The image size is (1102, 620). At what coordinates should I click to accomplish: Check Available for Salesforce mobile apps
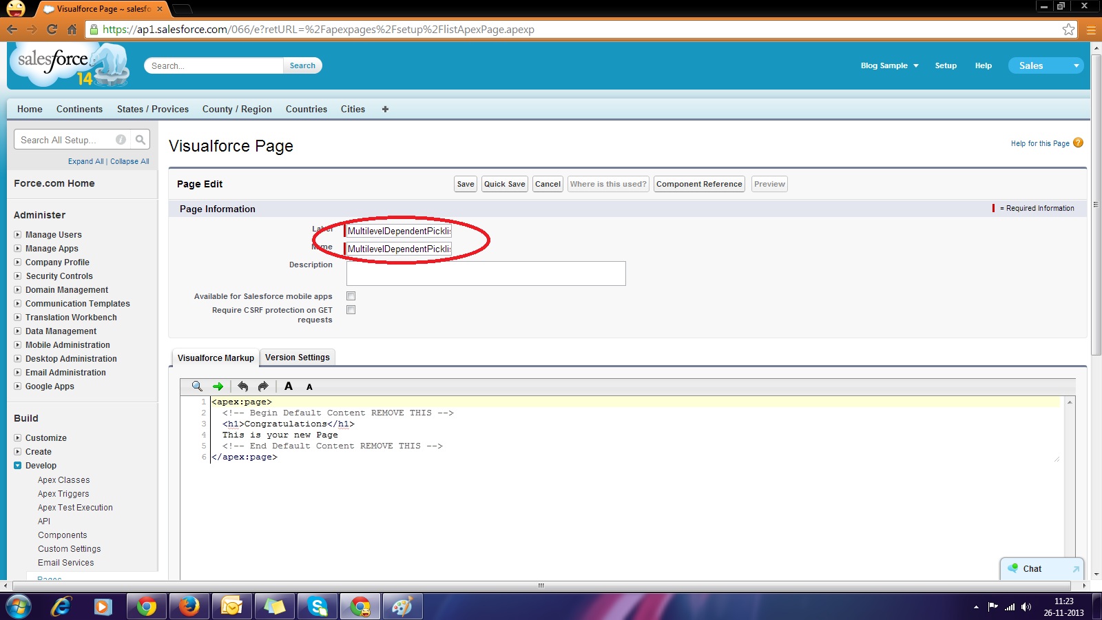(x=351, y=296)
